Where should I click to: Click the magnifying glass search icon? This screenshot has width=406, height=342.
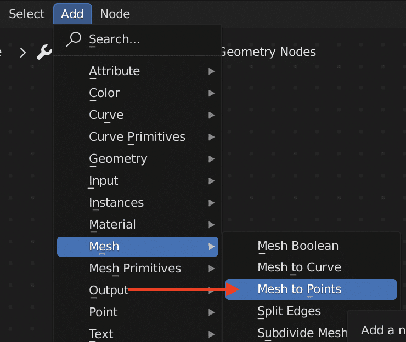coord(74,39)
